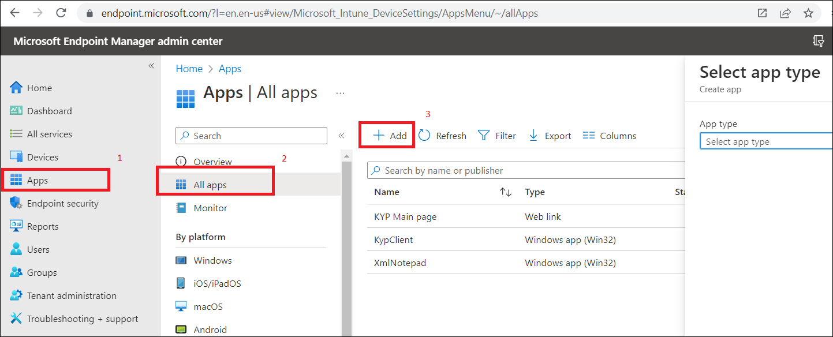Click the Home breadcrumb link
The height and width of the screenshot is (337, 833).
click(189, 69)
